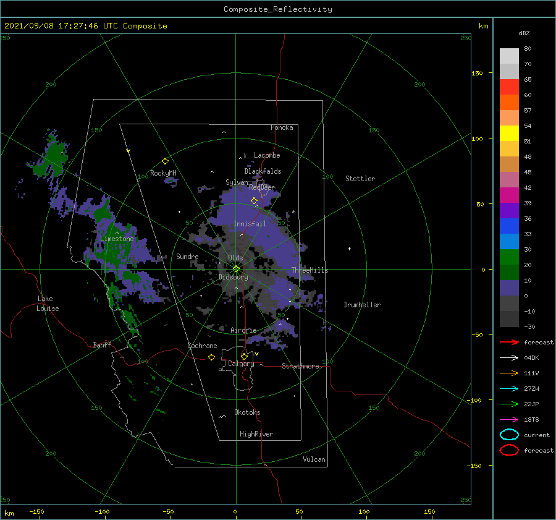The height and width of the screenshot is (520, 556).
Task: Click the Cochrane label on the map
Action: click(x=202, y=346)
